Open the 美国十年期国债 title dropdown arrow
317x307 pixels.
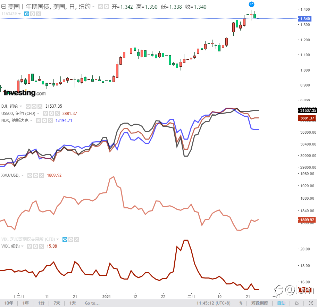[93, 7]
